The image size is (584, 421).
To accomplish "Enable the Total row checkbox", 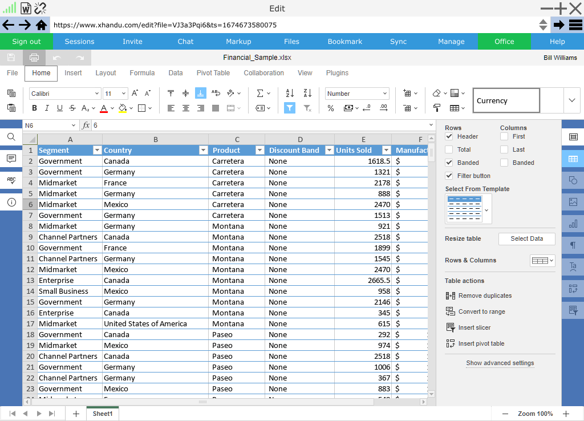I will point(449,149).
